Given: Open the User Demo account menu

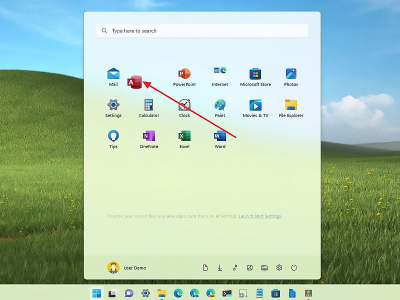Looking at the screenshot, I should [127, 267].
